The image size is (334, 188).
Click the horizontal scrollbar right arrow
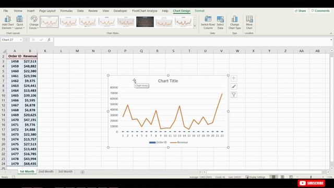click(x=328, y=172)
